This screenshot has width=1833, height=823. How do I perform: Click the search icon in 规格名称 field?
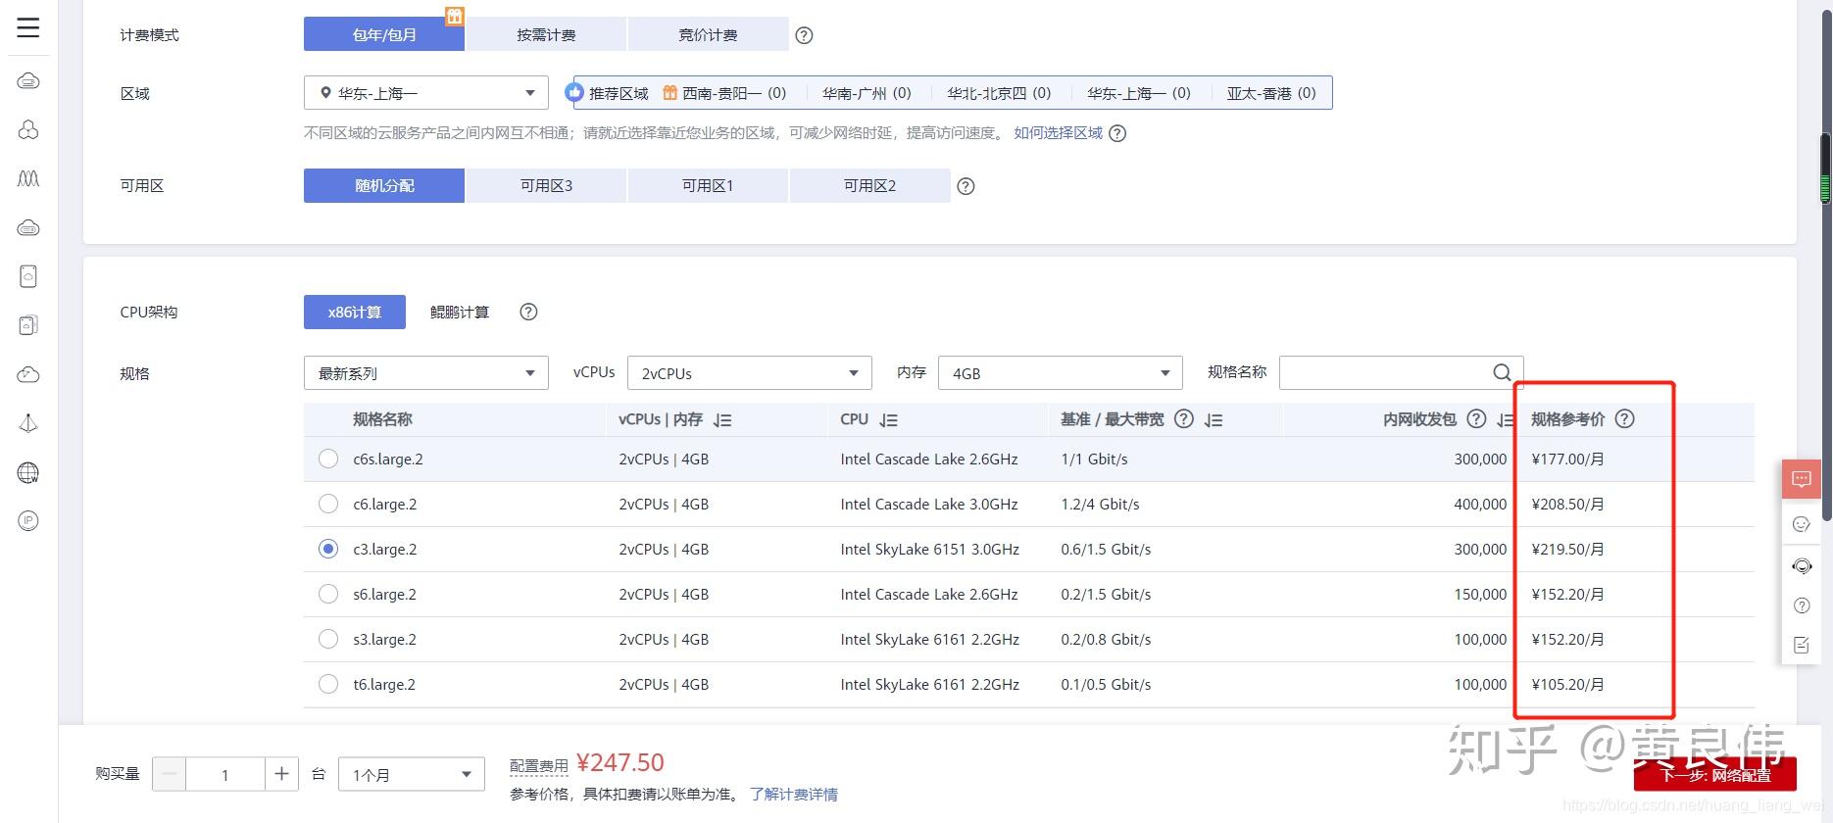tap(1502, 372)
